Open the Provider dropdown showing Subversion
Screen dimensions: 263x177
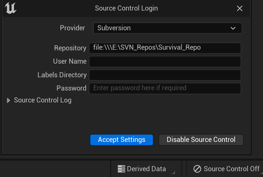[x=167, y=28]
